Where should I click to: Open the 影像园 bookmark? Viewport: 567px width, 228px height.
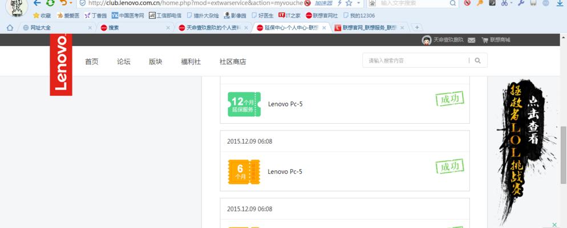click(x=235, y=15)
